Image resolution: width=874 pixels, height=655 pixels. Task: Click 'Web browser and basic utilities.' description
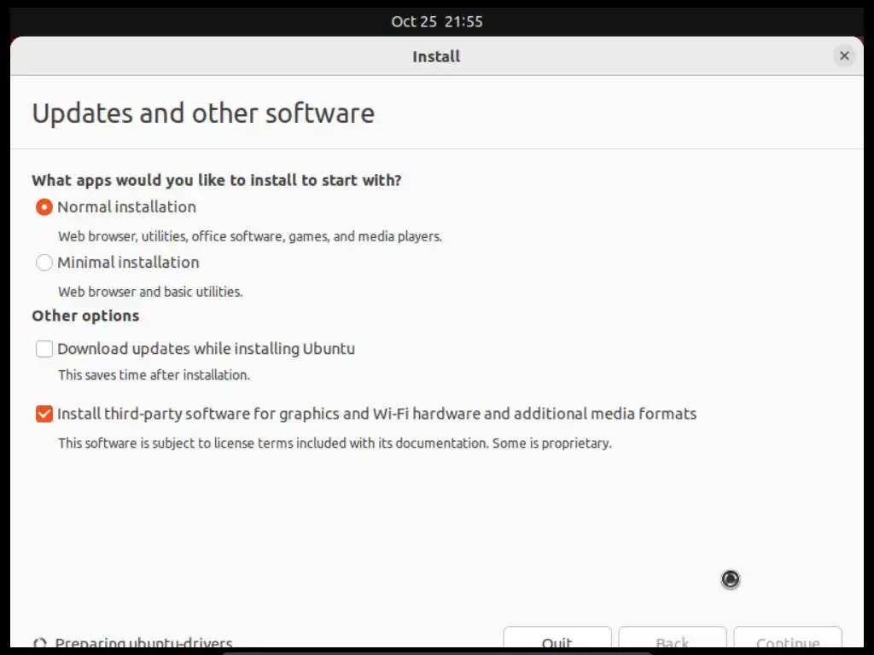coord(150,292)
